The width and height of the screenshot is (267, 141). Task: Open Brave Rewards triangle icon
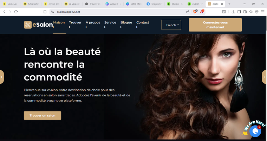click(x=202, y=12)
